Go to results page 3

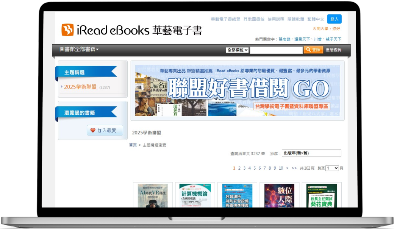[244, 168]
